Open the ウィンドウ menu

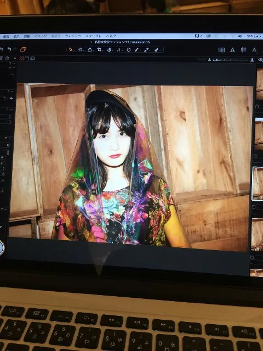[73, 36]
